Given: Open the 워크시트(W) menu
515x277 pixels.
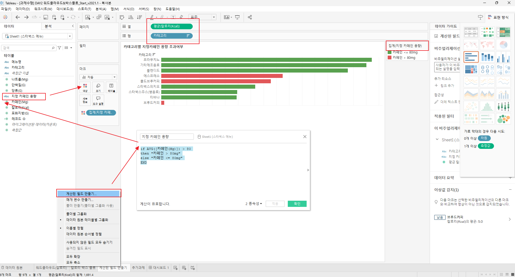Looking at the screenshot, I should (x=43, y=9).
